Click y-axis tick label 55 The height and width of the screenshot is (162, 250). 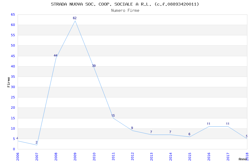click(13, 35)
